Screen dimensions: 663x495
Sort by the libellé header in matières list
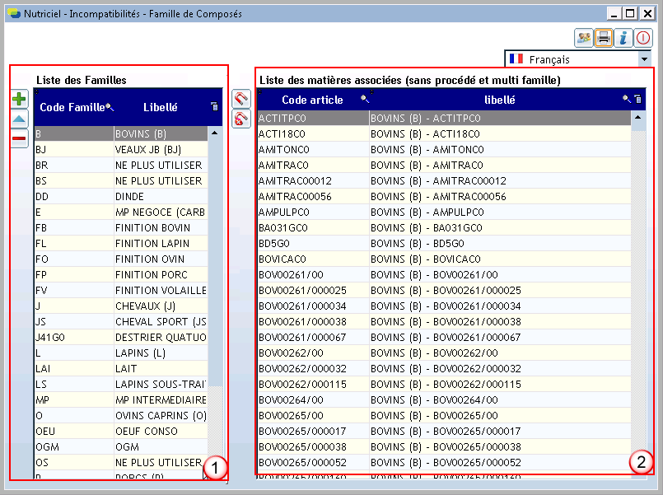click(499, 100)
